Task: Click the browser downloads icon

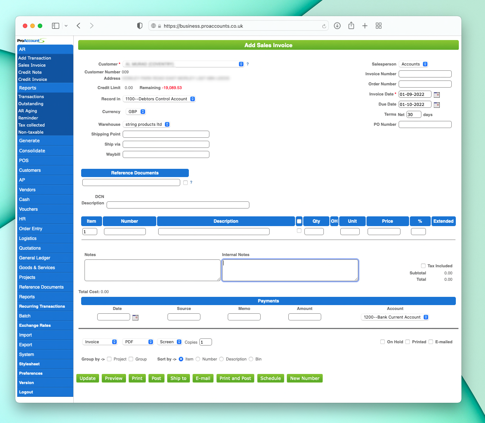Action: pos(337,26)
